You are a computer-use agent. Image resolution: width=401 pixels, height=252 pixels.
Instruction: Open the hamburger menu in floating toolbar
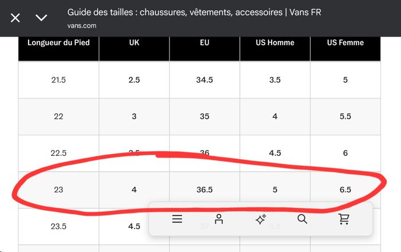tap(177, 219)
